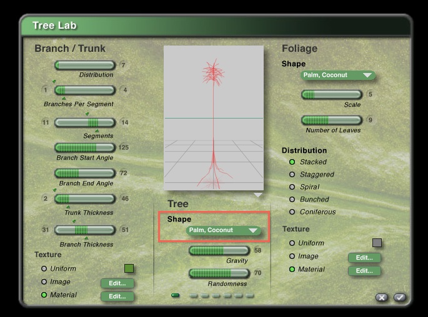The height and width of the screenshot is (317, 428).
Task: Edit the foliage image texture
Action: click(364, 258)
